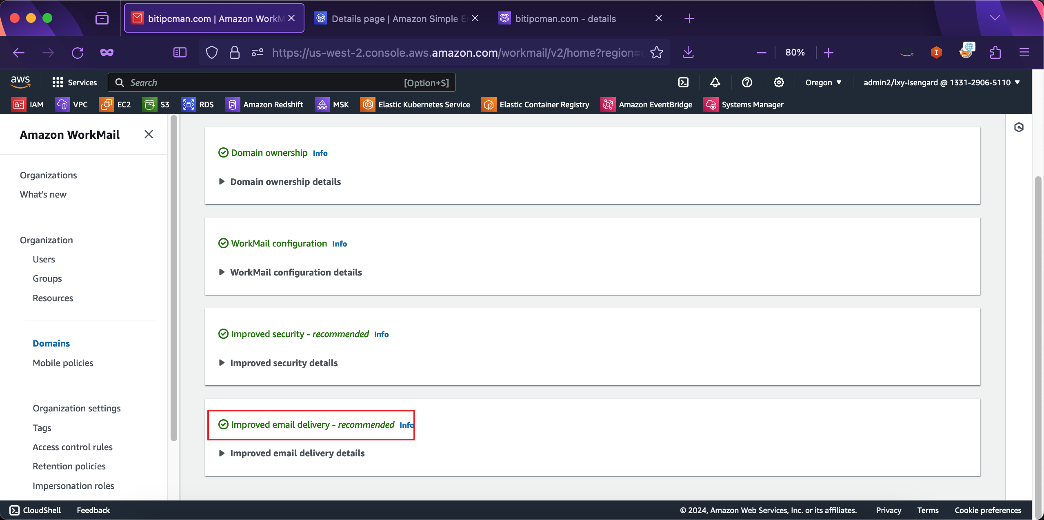Open the EC2 shortcut icon
The width and height of the screenshot is (1044, 520).
(106, 104)
